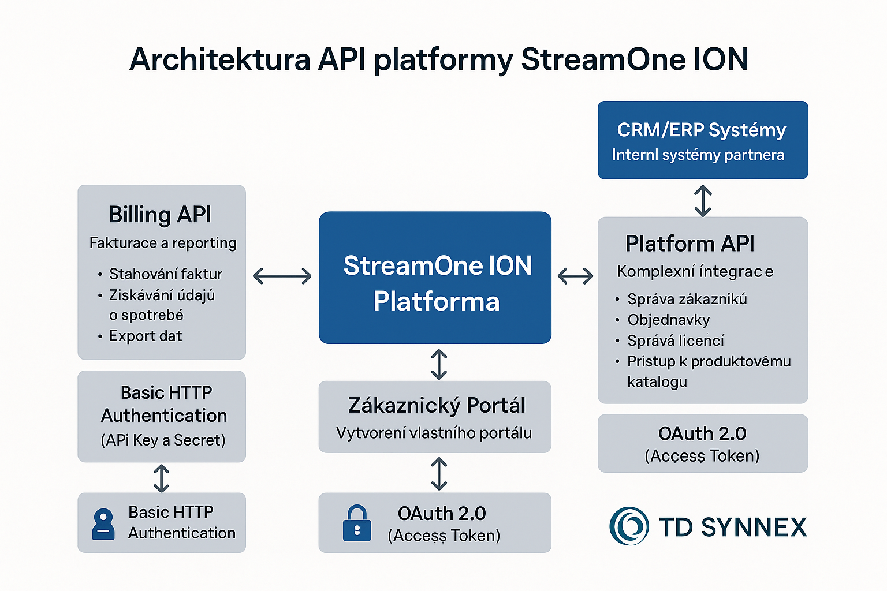This screenshot has height=591, width=887.
Task: Click 'Vytvoření vlastního portálu' subtitle
Action: pyautogui.click(x=434, y=433)
